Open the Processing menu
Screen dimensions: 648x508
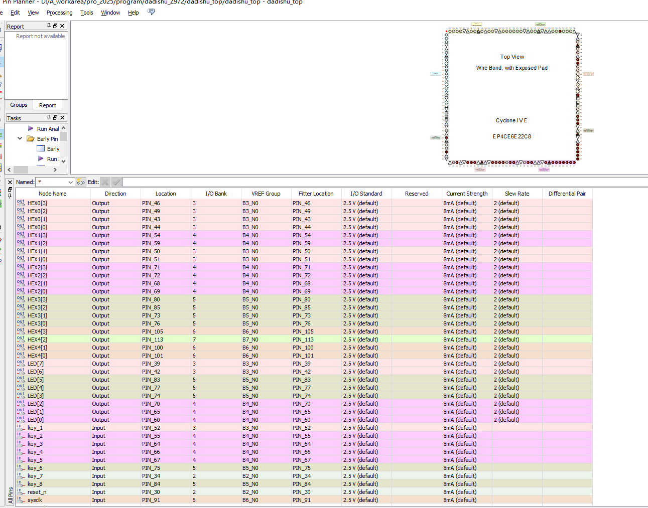(59, 13)
